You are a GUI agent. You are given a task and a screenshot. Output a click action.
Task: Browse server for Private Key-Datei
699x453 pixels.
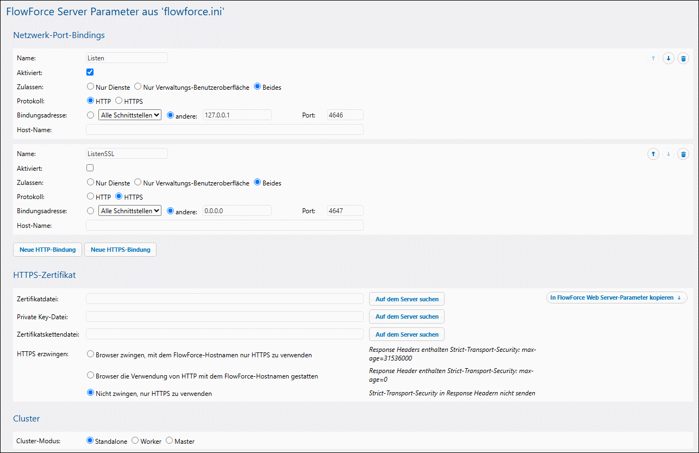coord(407,317)
